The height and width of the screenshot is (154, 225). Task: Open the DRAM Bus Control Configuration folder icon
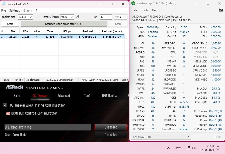tap(8, 113)
